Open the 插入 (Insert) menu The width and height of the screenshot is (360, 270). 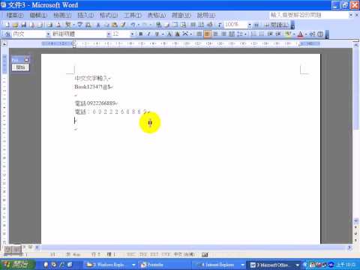pos(85,16)
